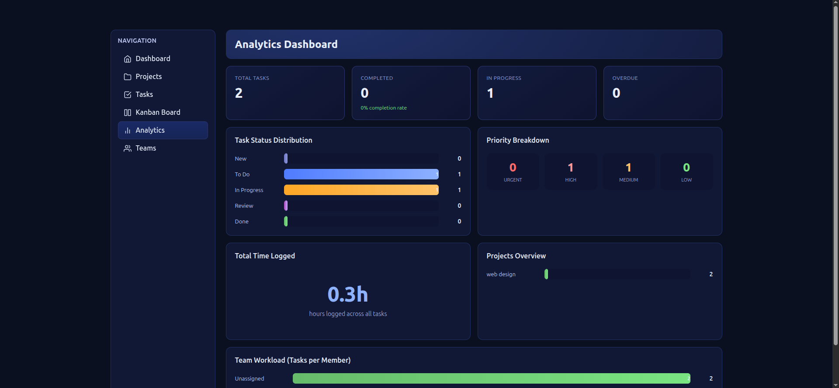The width and height of the screenshot is (839, 388).
Task: Click the Unassigned workload green bar
Action: (x=492, y=378)
